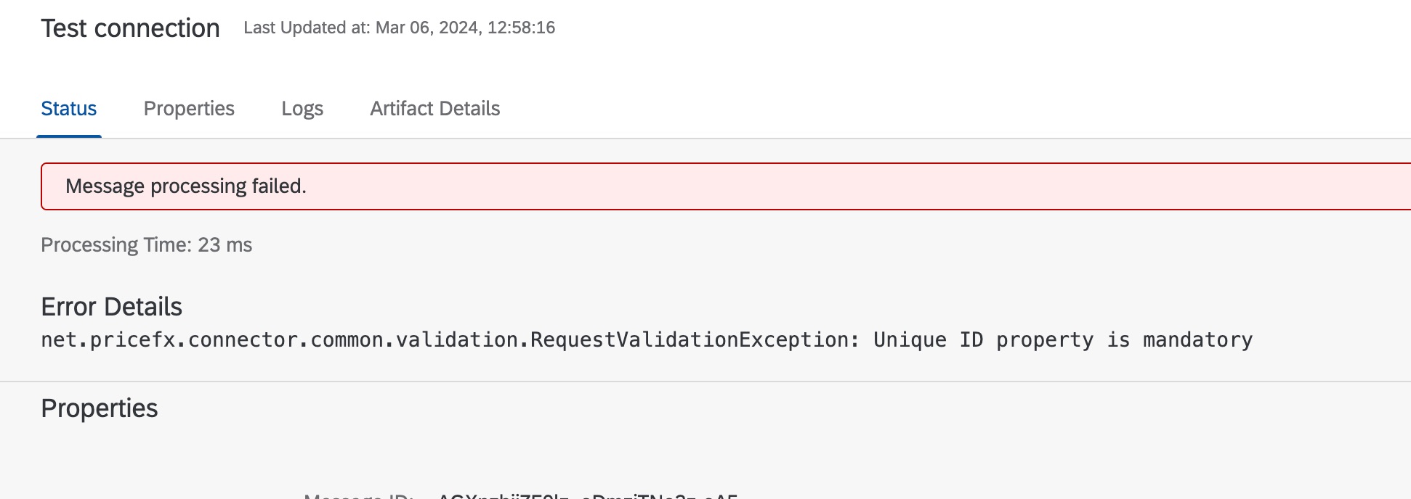This screenshot has width=1411, height=499.
Task: Click the "Last Updated at" label
Action: click(306, 28)
